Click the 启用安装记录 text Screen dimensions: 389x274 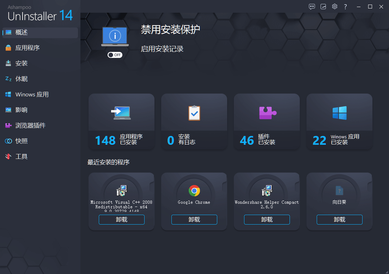click(162, 49)
